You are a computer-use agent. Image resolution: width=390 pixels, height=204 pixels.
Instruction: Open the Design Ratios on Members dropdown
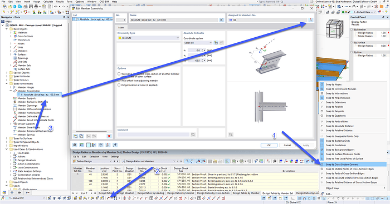[x=149, y=161]
